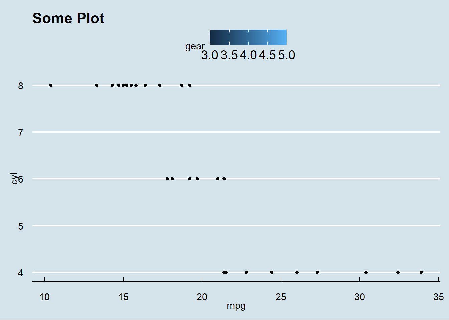Viewport: 449px width, 320px height.
Task: Click the gear legend color gradient bar
Action: tap(248, 37)
